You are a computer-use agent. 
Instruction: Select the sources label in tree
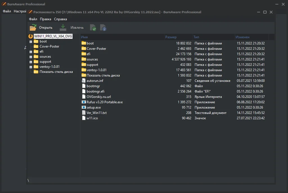(45, 57)
